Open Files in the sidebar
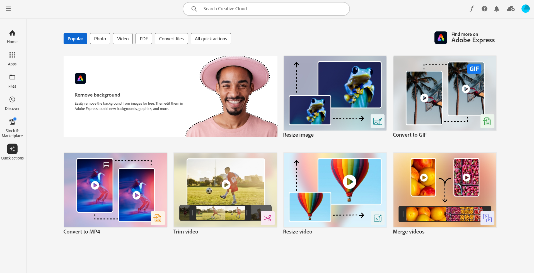 tap(12, 81)
